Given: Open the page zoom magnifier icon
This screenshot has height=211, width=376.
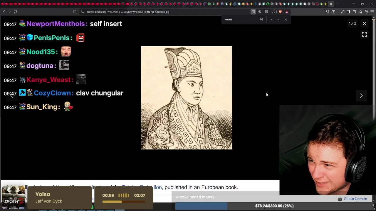Looking at the screenshot, I should 260,12.
